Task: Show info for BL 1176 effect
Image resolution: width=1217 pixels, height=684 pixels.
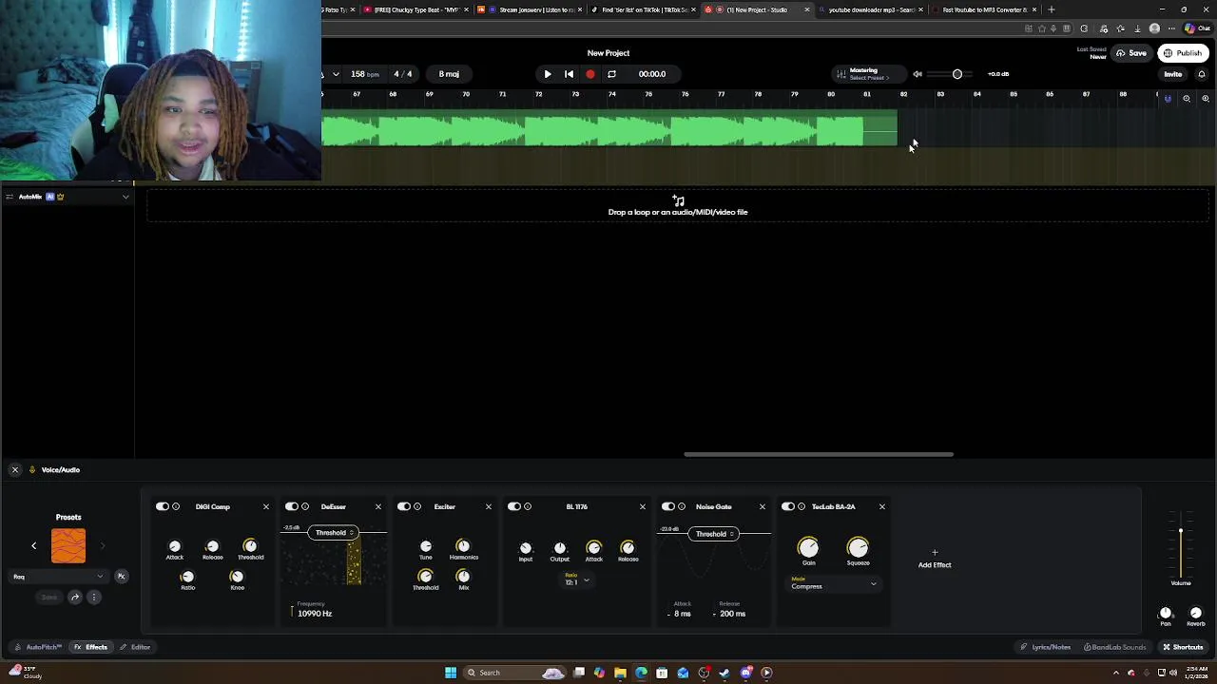Action: pyautogui.click(x=528, y=507)
